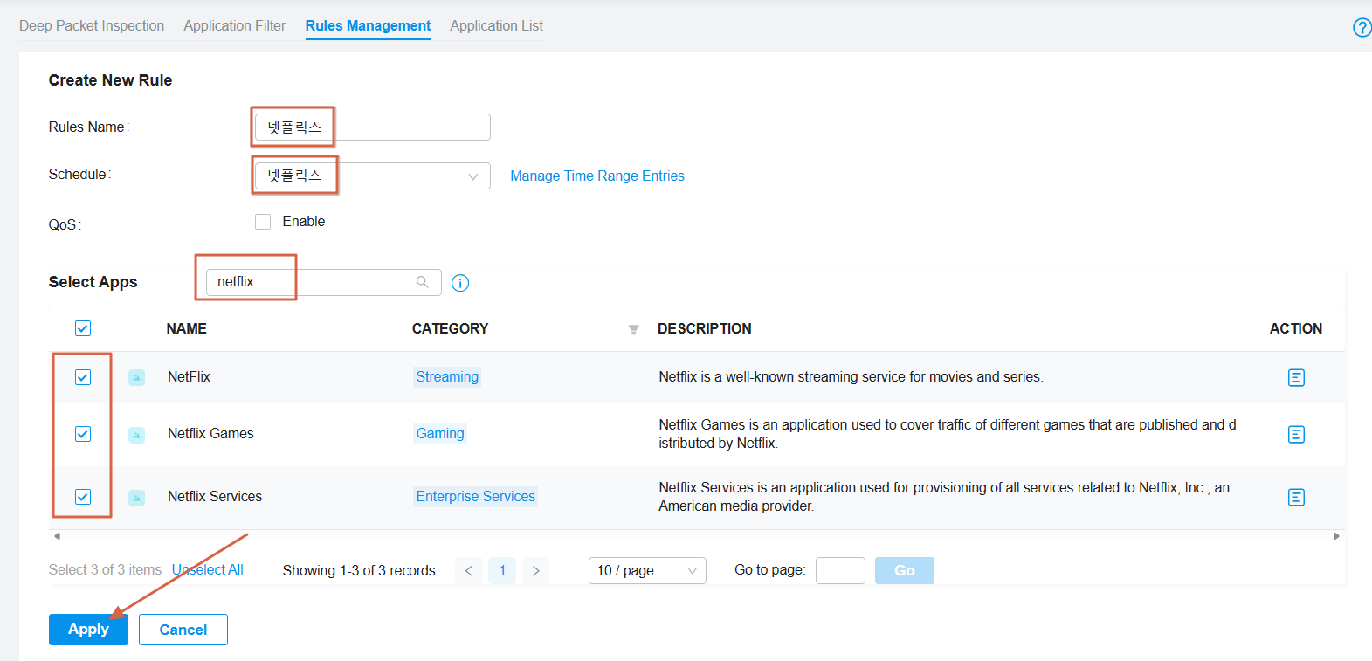Image resolution: width=1372 pixels, height=661 pixels.
Task: Click the search magnifier in Select Apps
Action: tap(423, 282)
